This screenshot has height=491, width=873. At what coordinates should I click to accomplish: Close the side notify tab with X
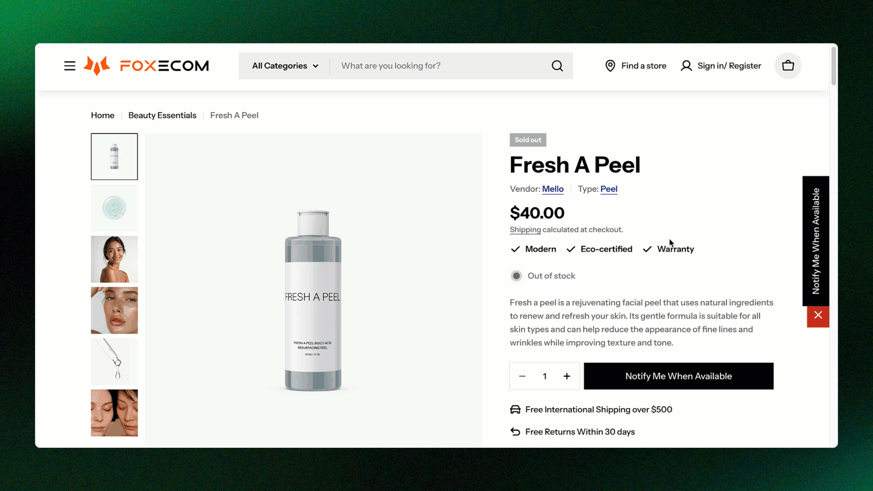[818, 315]
